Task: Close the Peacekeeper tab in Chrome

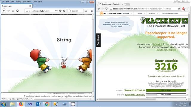Action: point(123,4)
